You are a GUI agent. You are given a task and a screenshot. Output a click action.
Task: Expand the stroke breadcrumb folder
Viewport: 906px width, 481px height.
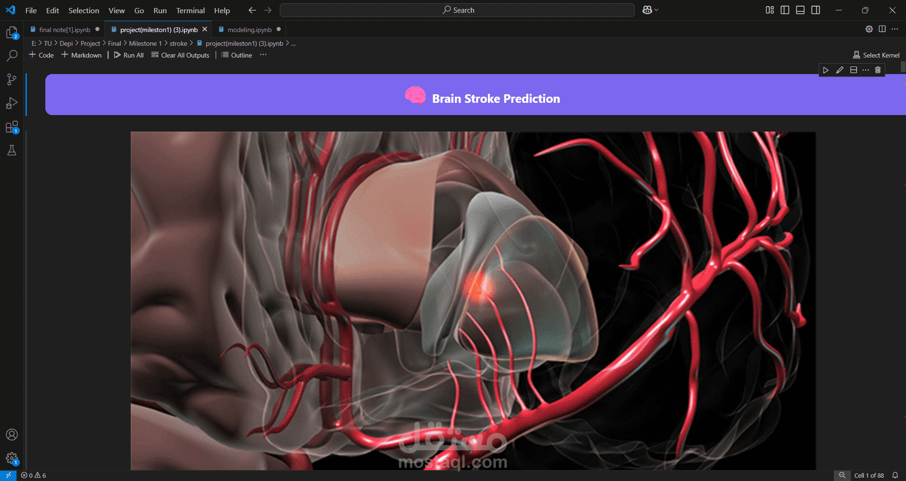click(x=178, y=43)
